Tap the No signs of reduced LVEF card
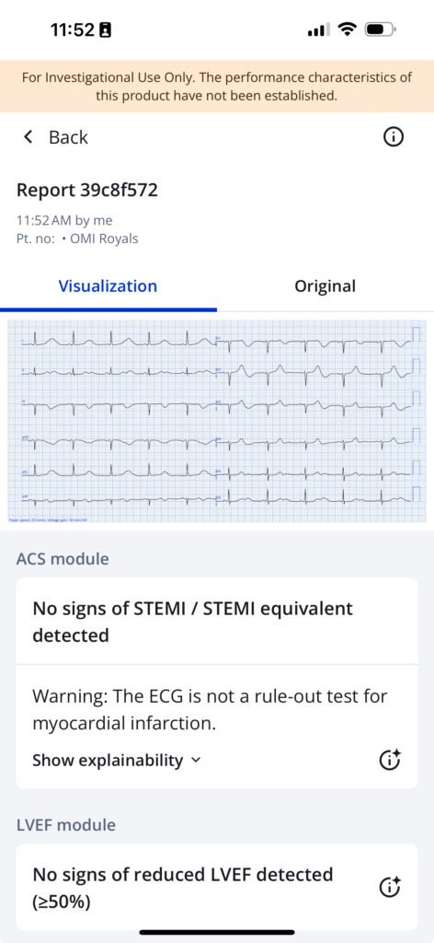 pyautogui.click(x=217, y=888)
